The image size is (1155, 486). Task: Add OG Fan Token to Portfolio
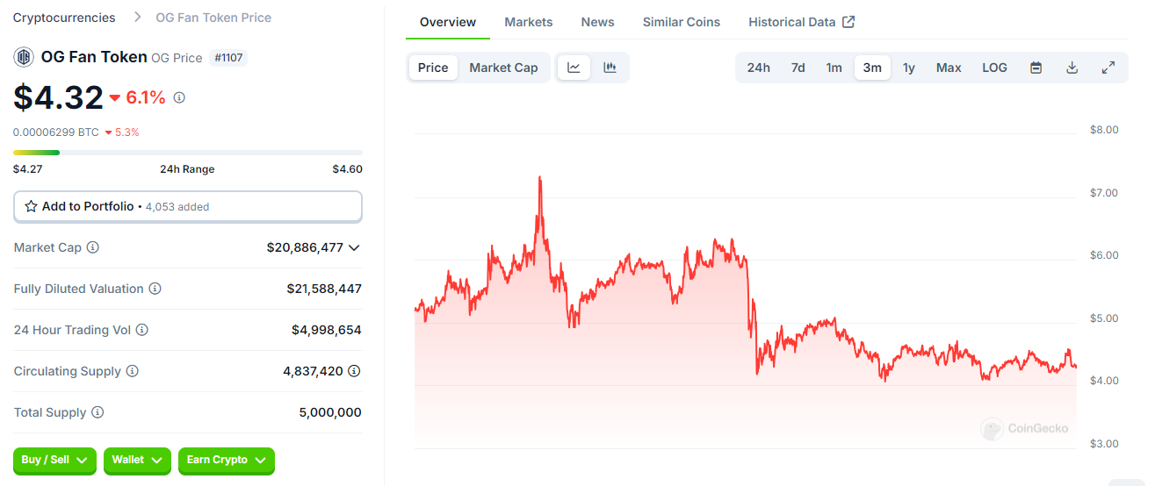(x=188, y=206)
